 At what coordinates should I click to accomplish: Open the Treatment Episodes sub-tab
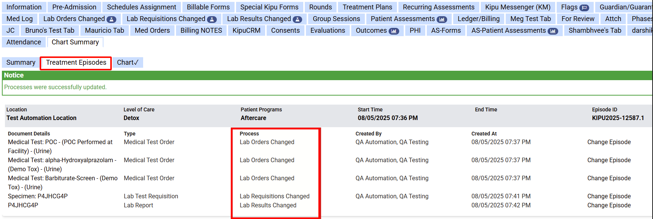[76, 62]
